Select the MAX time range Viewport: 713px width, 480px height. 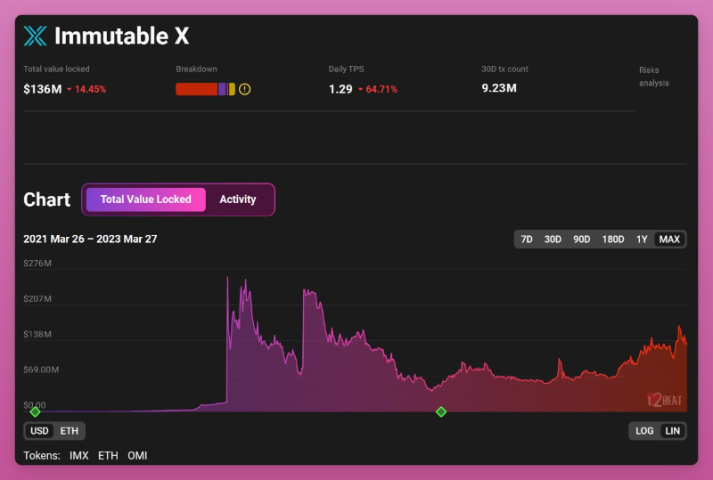point(669,239)
